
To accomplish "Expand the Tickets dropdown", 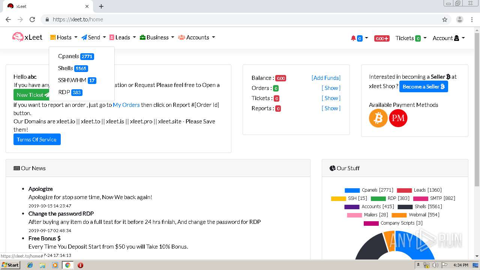I will click(x=411, y=38).
